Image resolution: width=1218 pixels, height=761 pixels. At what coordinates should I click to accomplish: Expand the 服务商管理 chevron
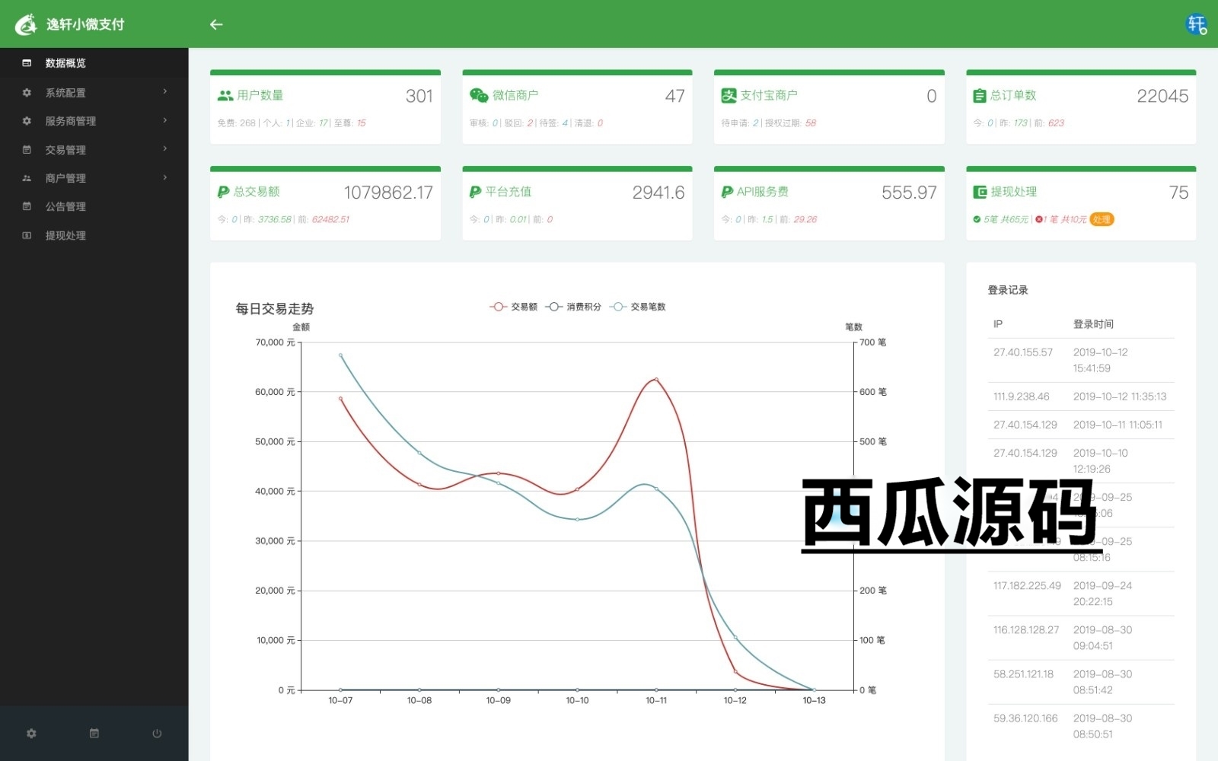click(x=165, y=120)
